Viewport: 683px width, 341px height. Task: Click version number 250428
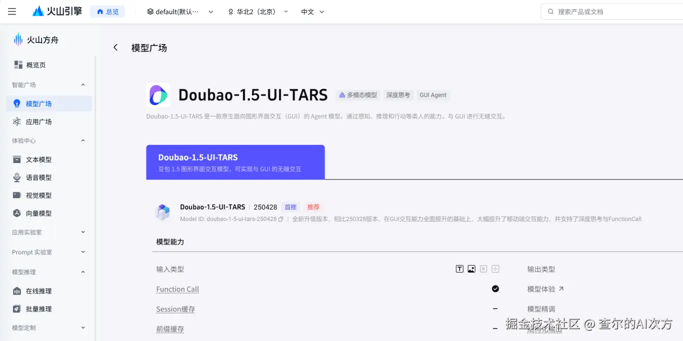pos(265,207)
